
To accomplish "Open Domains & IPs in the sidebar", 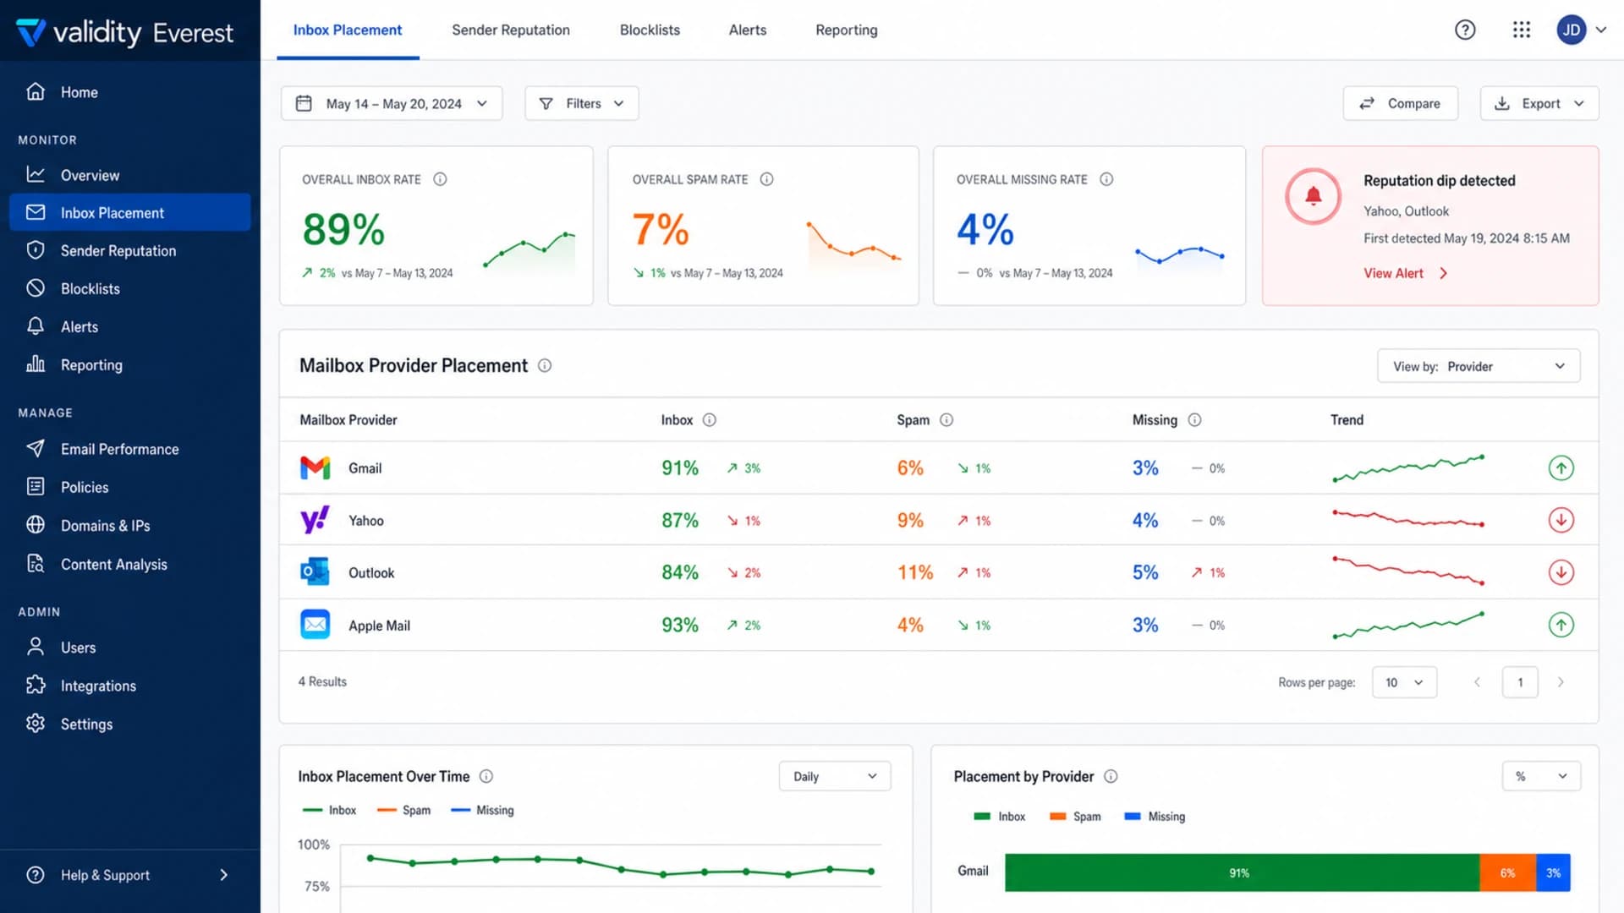I will (130, 525).
